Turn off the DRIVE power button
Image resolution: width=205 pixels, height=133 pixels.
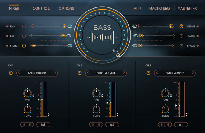(x=181, y=26)
